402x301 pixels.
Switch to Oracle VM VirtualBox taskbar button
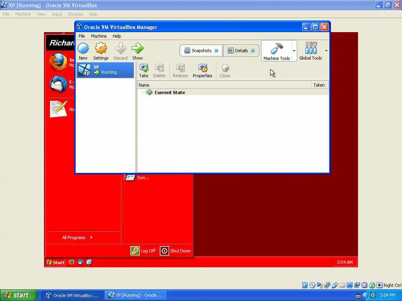pos(73,296)
